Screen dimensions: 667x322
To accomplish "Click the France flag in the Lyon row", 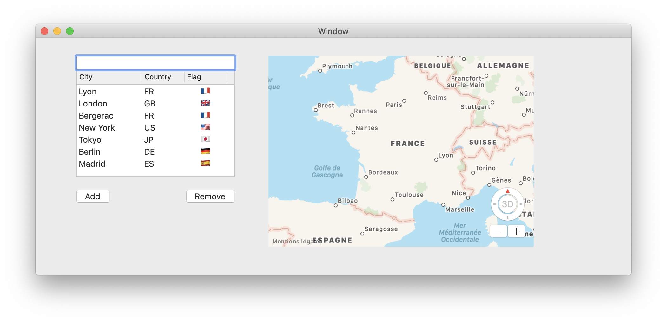I will [x=205, y=91].
